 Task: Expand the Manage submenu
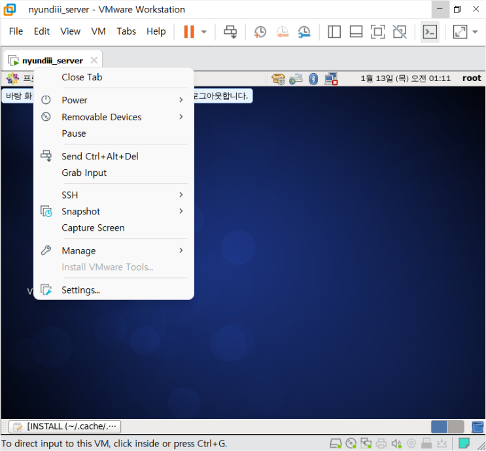(113, 250)
